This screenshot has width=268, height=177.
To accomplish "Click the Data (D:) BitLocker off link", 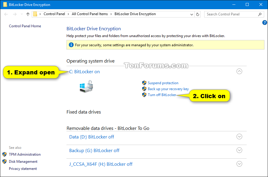I will point(92,137).
